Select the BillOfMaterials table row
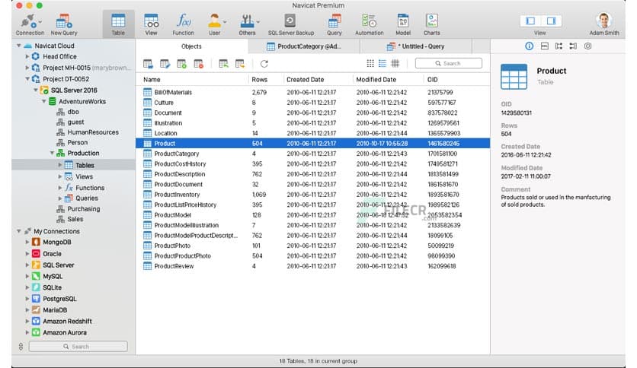The width and height of the screenshot is (637, 368). (x=312, y=93)
